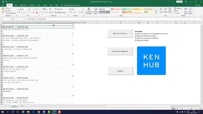
Task: Switch to the Data tab
Action: pos(39,5)
